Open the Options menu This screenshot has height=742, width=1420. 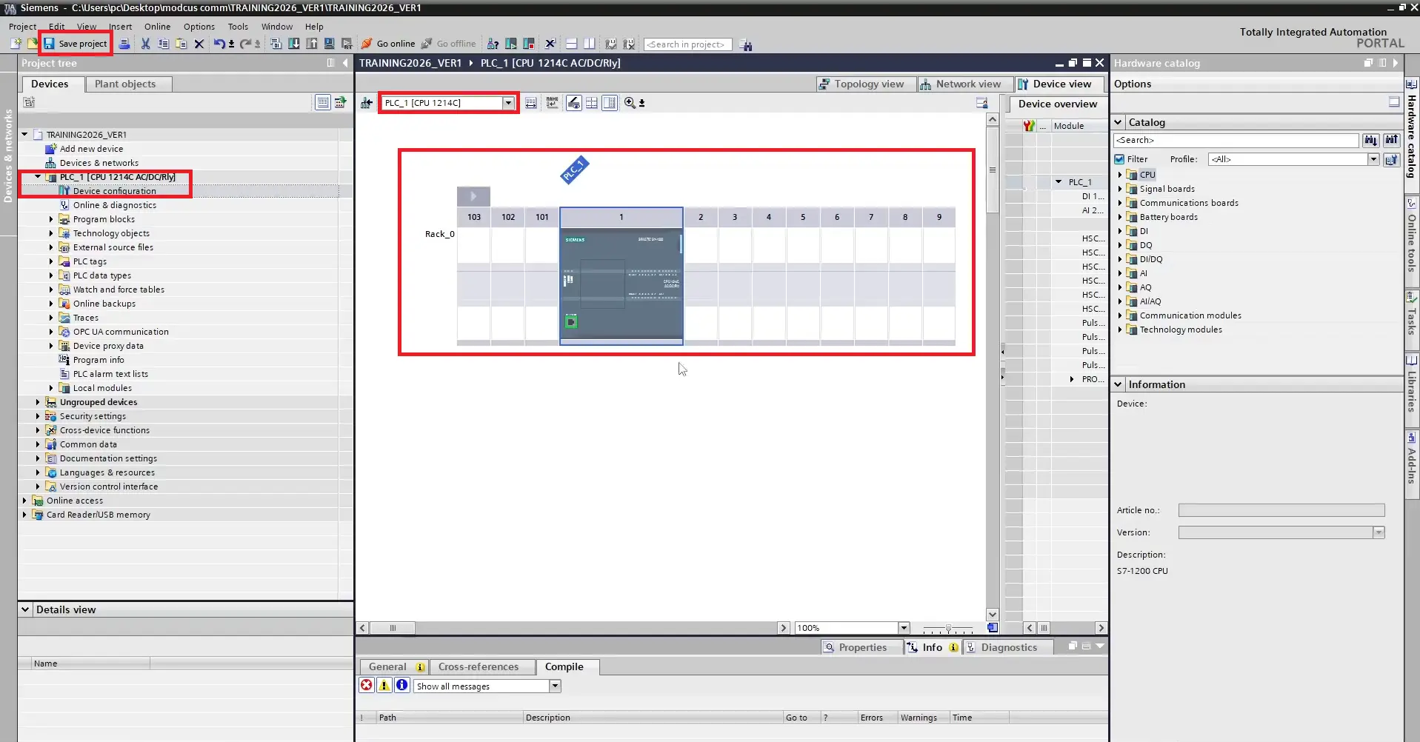point(199,27)
